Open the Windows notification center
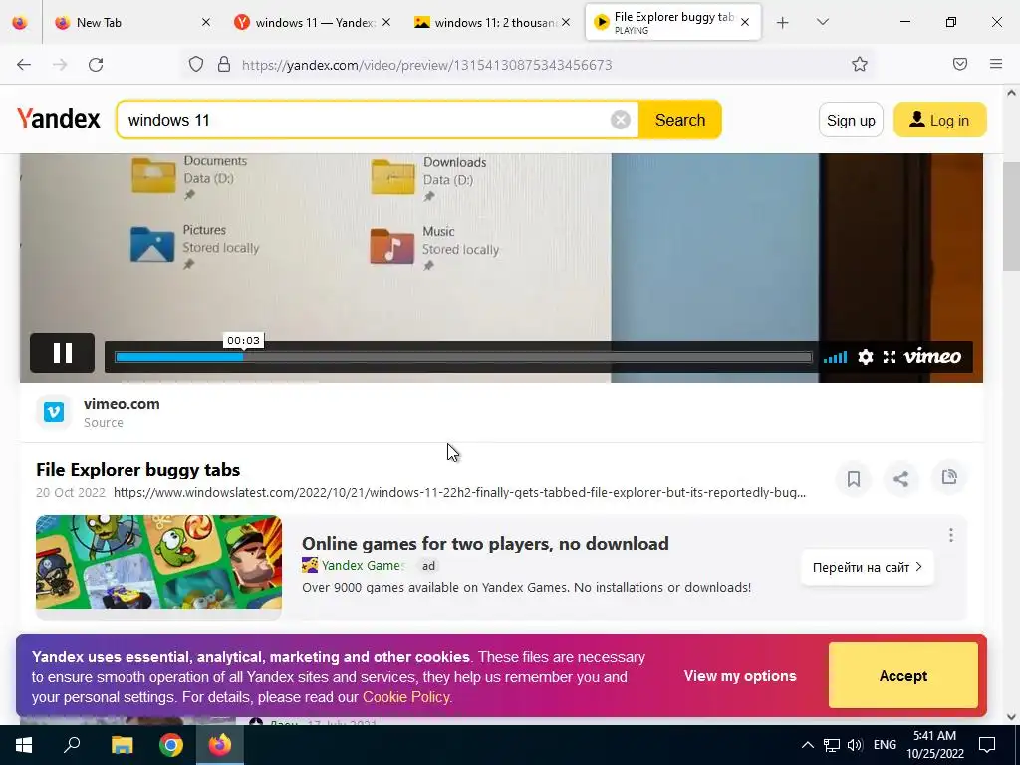Screen dimensions: 1020x765 pos(987,745)
